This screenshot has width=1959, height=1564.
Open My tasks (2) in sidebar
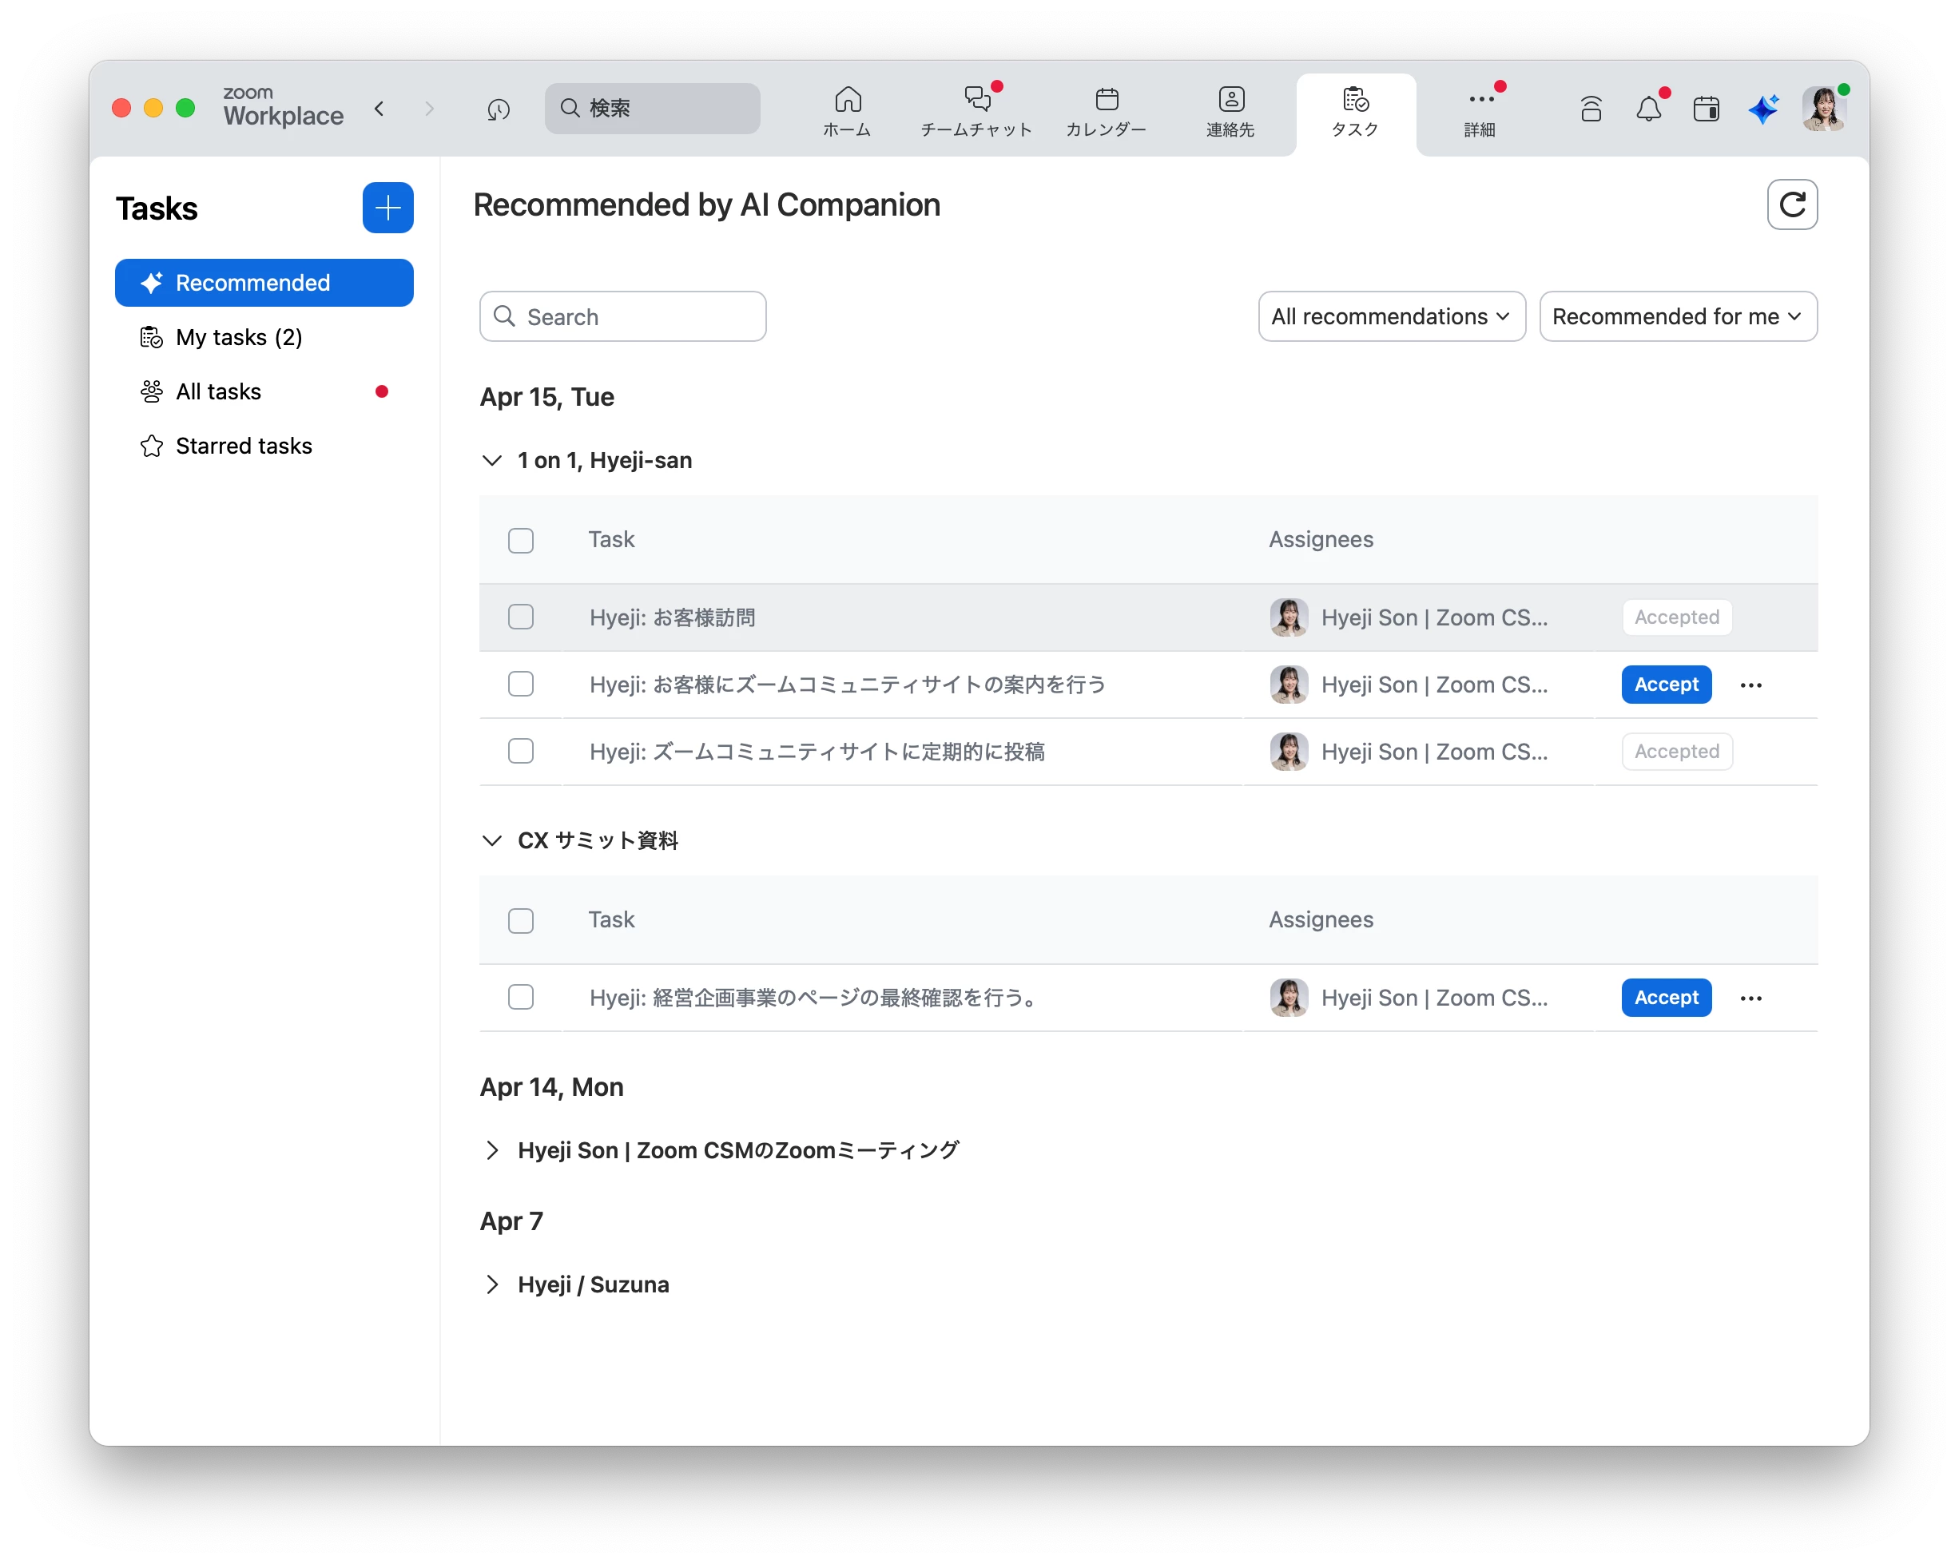pos(239,338)
